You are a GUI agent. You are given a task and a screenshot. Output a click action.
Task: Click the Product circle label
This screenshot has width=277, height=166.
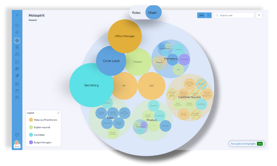pyautogui.click(x=152, y=120)
